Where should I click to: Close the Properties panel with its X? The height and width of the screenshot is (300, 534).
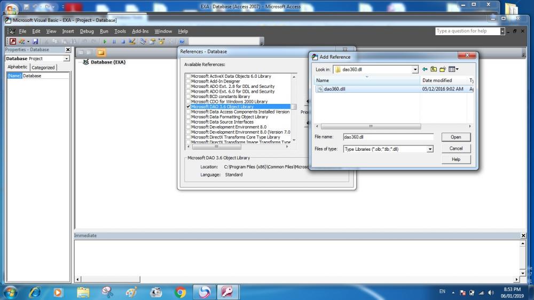pyautogui.click(x=68, y=50)
